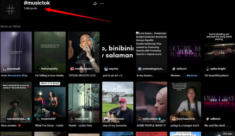Open spike.knight username link
This screenshot has width=235, height=136.
pos(218,69)
